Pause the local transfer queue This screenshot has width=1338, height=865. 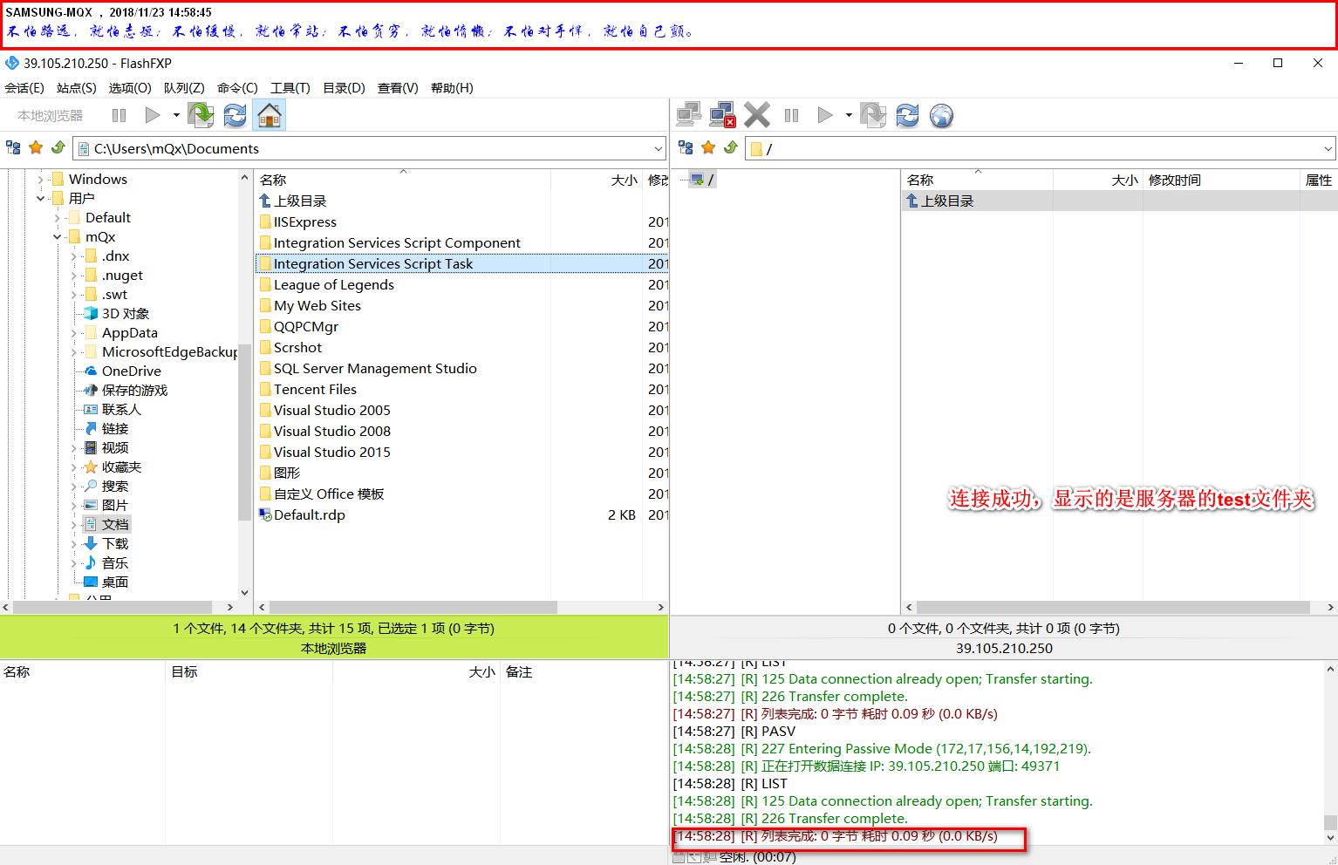[119, 114]
